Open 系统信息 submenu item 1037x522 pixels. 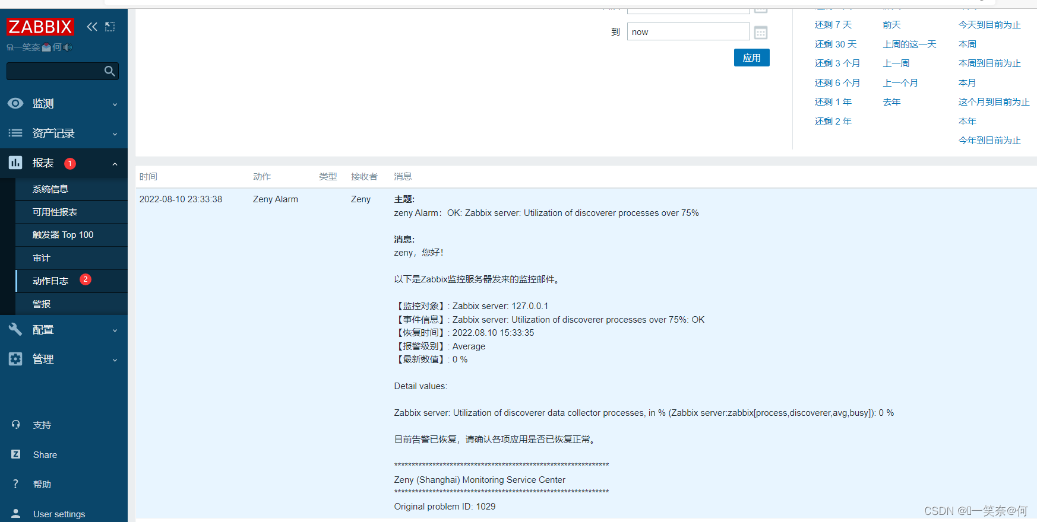(x=71, y=189)
